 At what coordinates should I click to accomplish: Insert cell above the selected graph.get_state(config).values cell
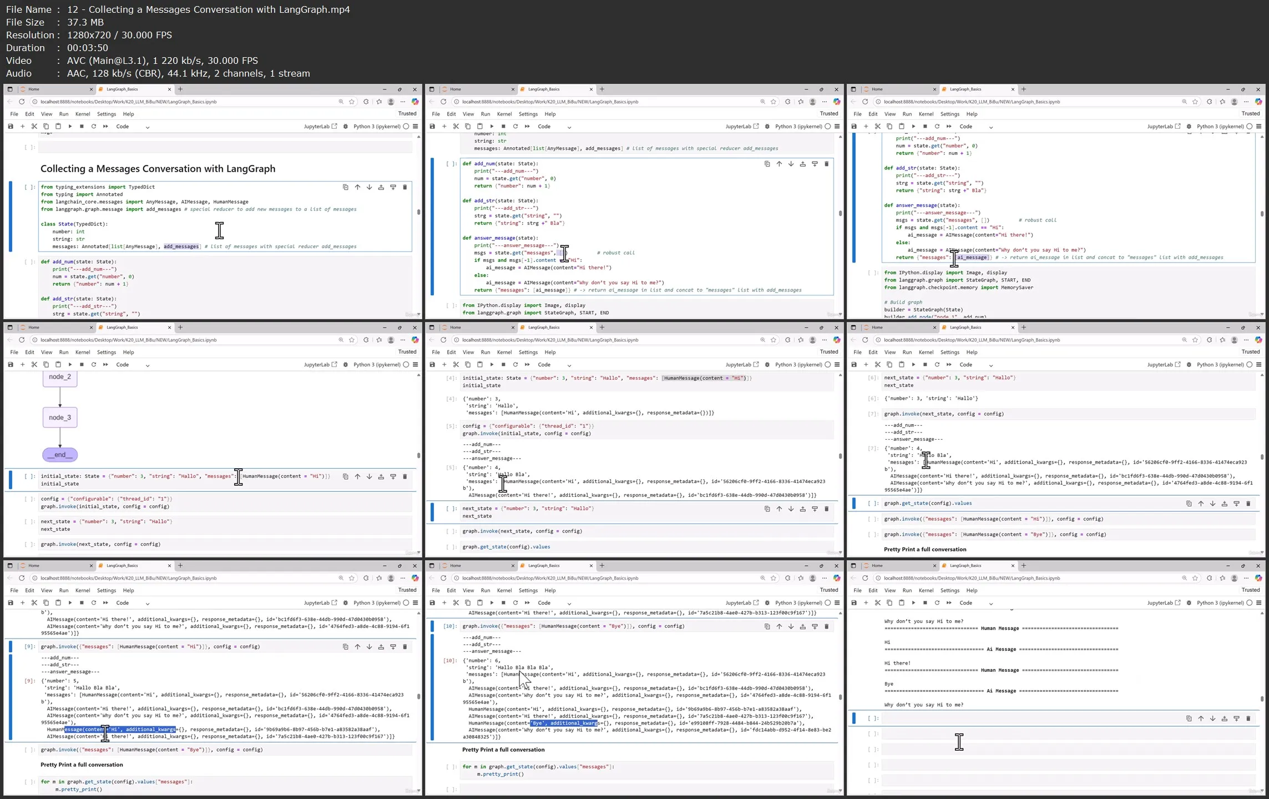click(x=1225, y=504)
